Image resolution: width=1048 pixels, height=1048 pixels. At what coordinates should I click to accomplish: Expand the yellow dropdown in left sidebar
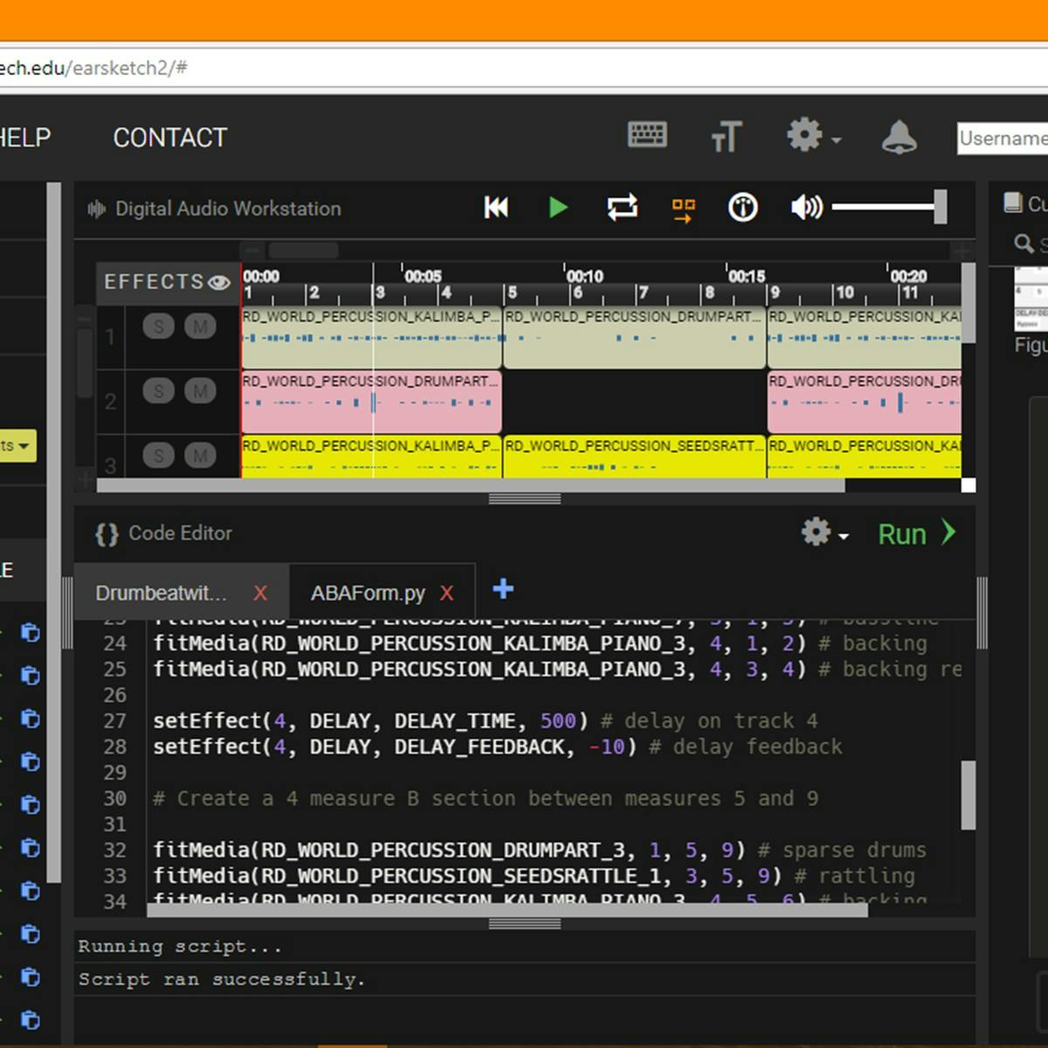pyautogui.click(x=17, y=445)
